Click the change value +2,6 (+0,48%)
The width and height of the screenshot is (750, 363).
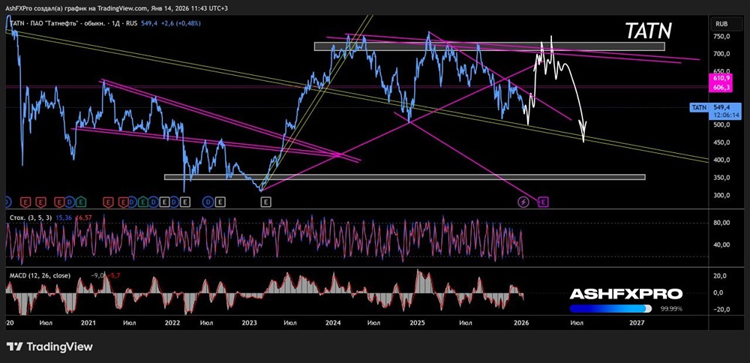tap(180, 23)
